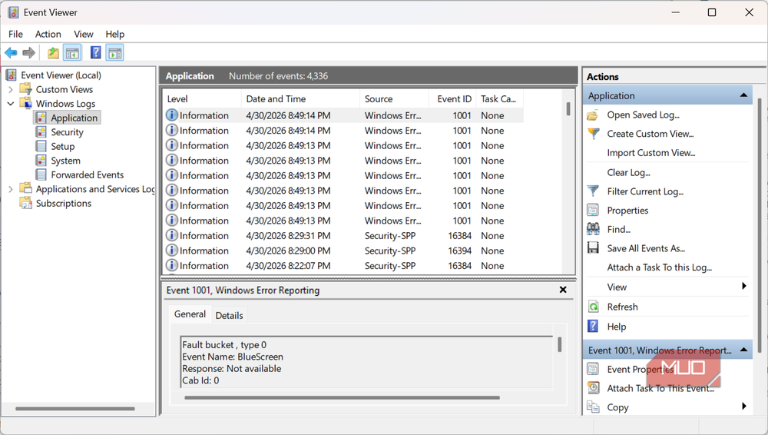Click the Create Custom View funnel icon

click(x=593, y=134)
